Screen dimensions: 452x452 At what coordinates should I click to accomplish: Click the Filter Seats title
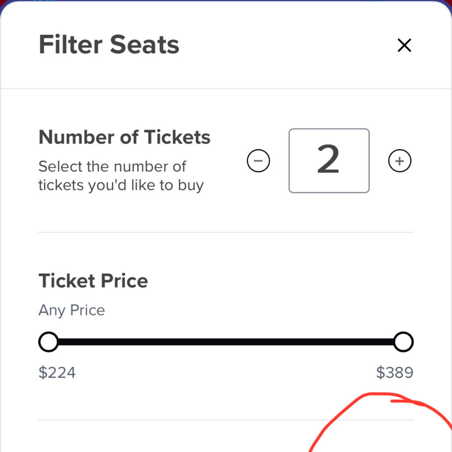click(x=109, y=44)
